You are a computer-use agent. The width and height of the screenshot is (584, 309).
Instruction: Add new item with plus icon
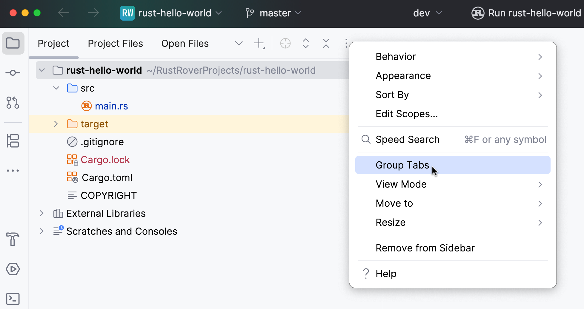pos(259,43)
